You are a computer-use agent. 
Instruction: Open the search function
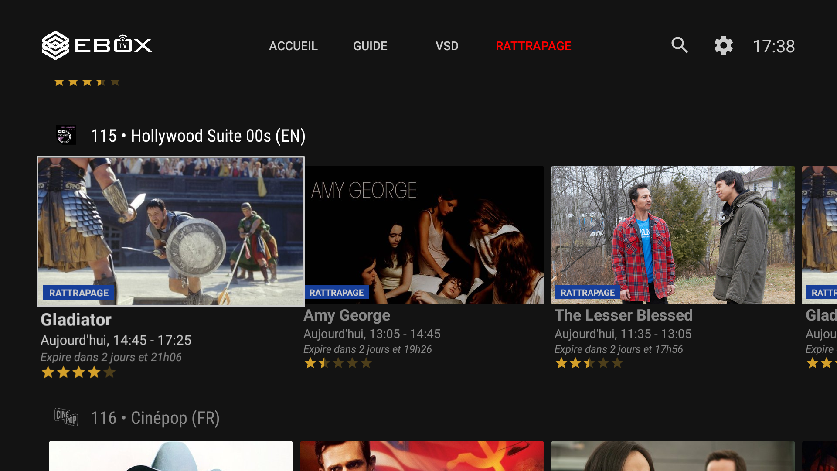pos(679,45)
